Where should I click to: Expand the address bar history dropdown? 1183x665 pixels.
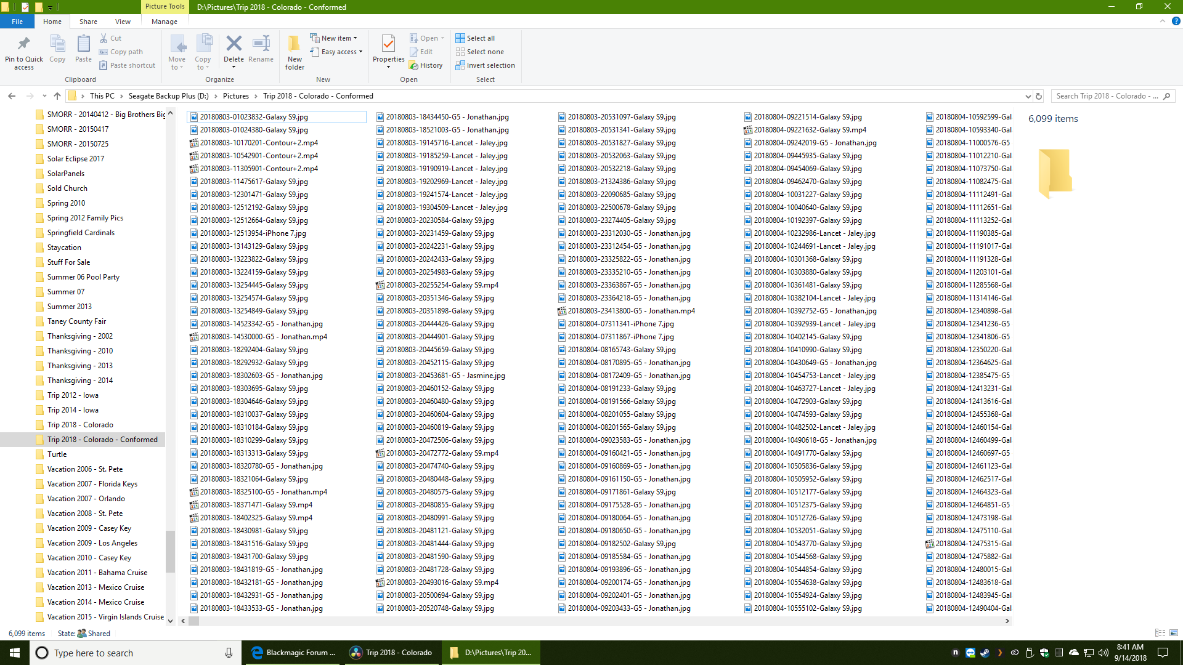pos(1028,96)
